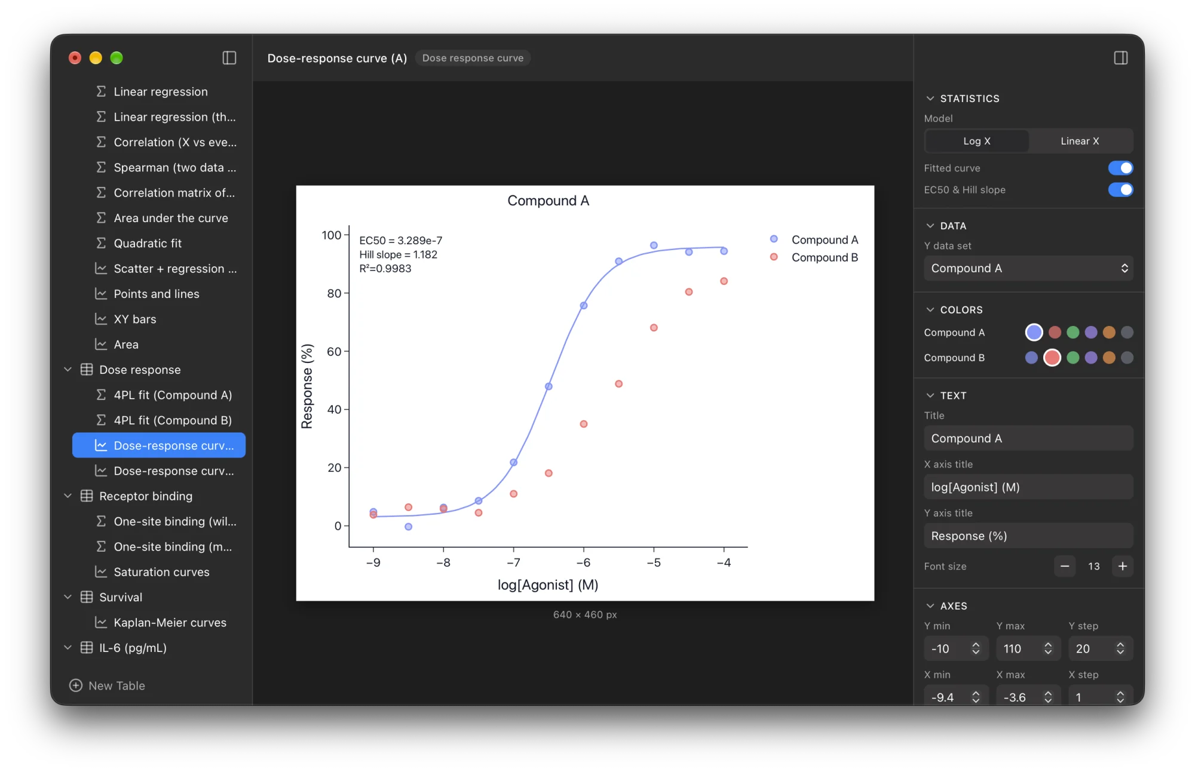Collapse the AXES section
Viewport: 1195px width, 772px height.
coord(930,606)
